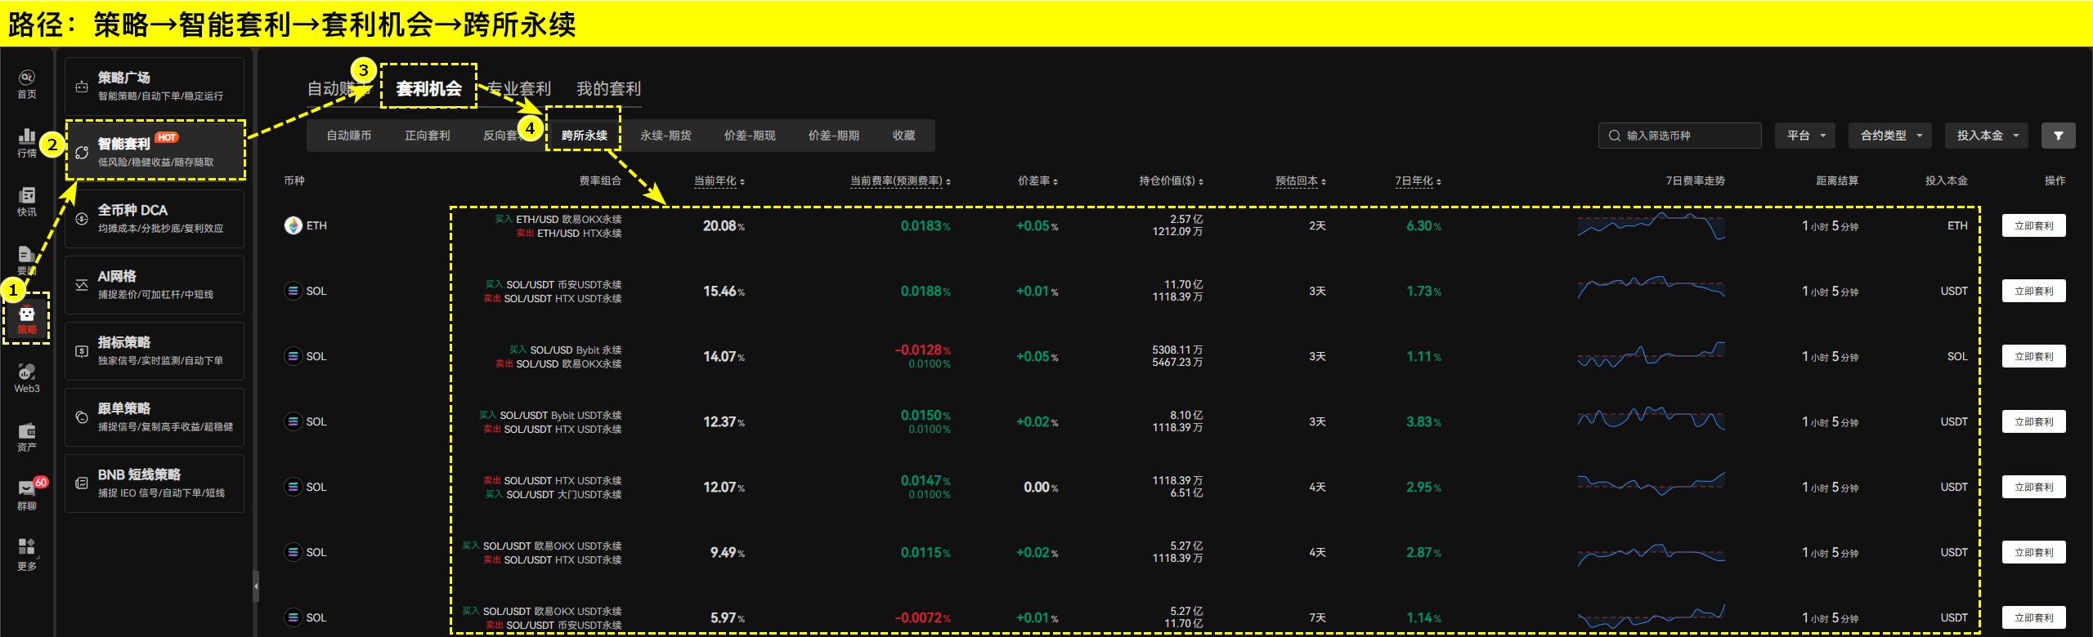Click the 20.08% annualized value

pos(724,225)
